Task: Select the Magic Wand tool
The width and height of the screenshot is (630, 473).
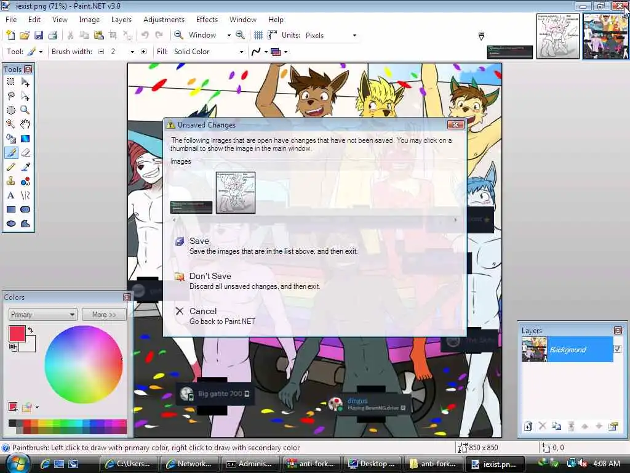Action: (11, 124)
